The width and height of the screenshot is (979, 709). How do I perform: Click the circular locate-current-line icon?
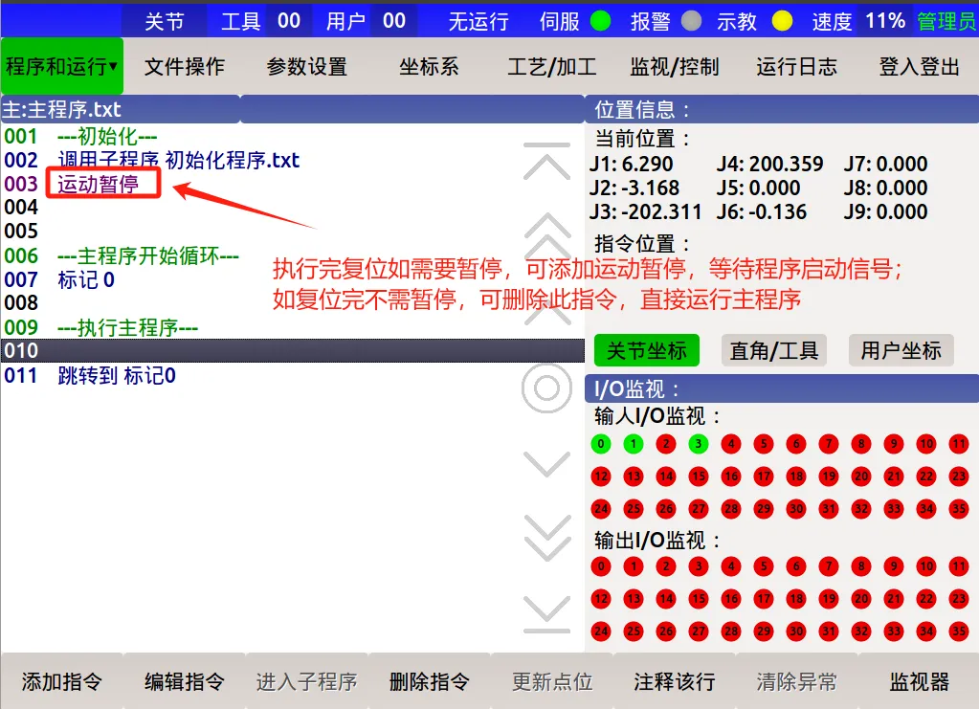tap(546, 388)
